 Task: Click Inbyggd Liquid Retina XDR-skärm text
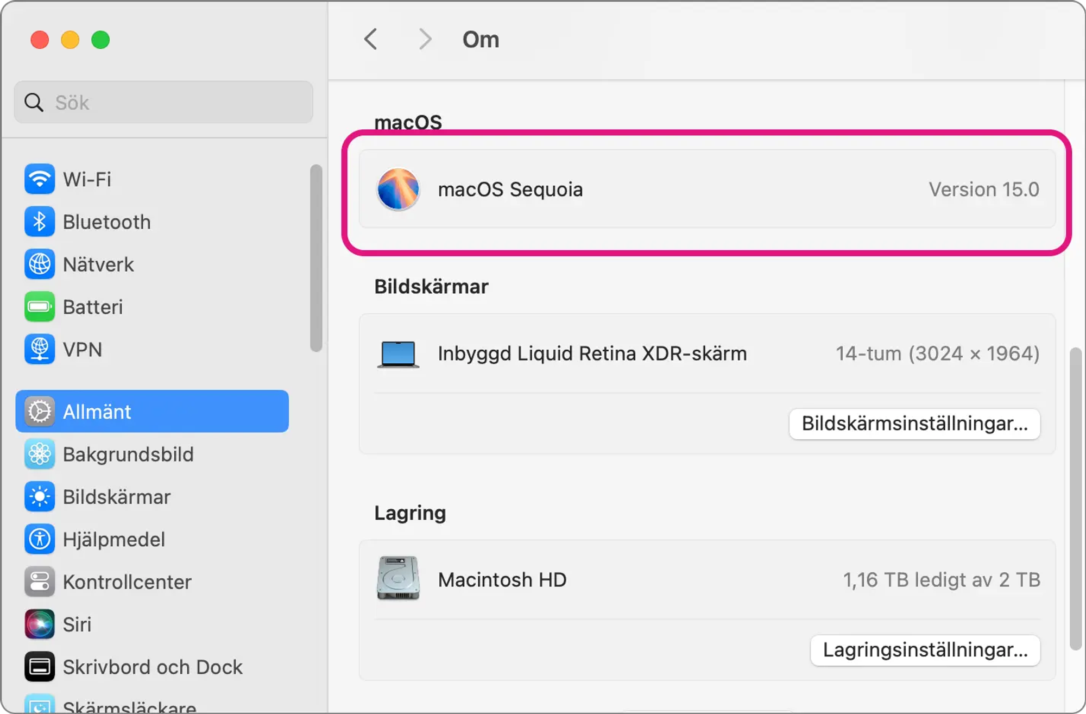592,353
